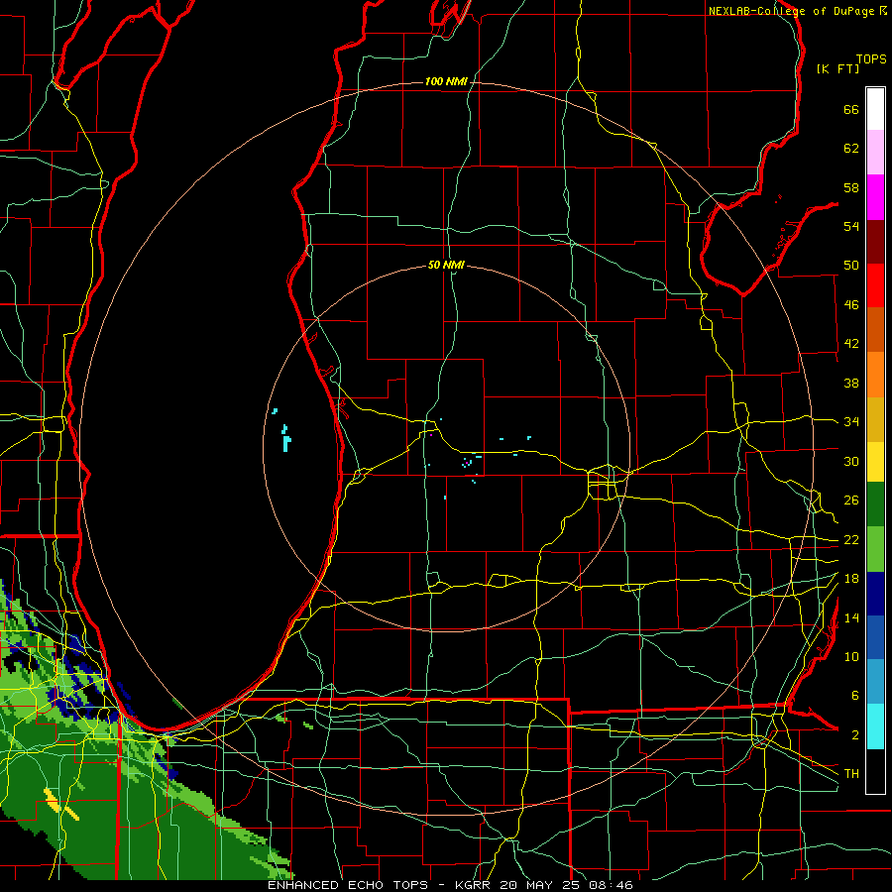Screen dimensions: 892x892
Task: Click the legend value '10'
Action: pyautogui.click(x=851, y=657)
